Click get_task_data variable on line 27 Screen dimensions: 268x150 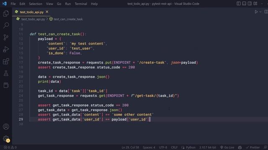tap(52, 110)
